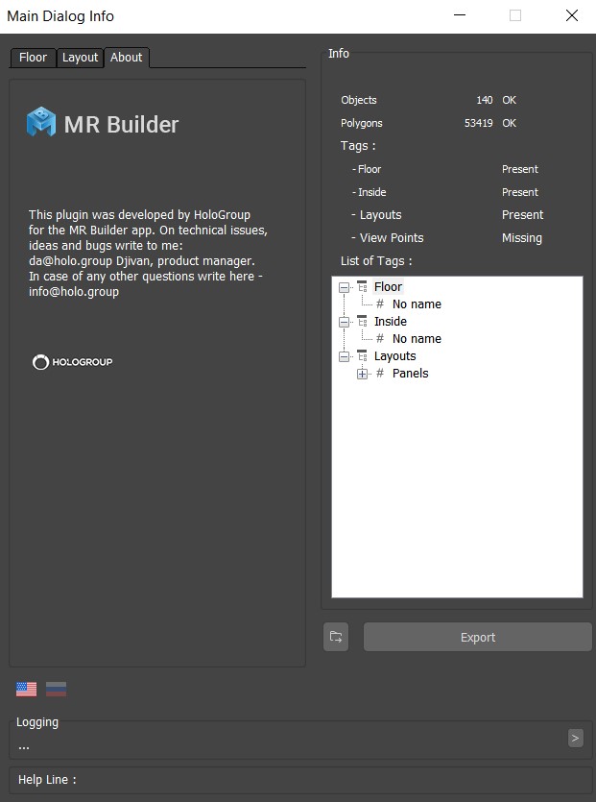Click the Layouts tag group icon

[x=363, y=355]
